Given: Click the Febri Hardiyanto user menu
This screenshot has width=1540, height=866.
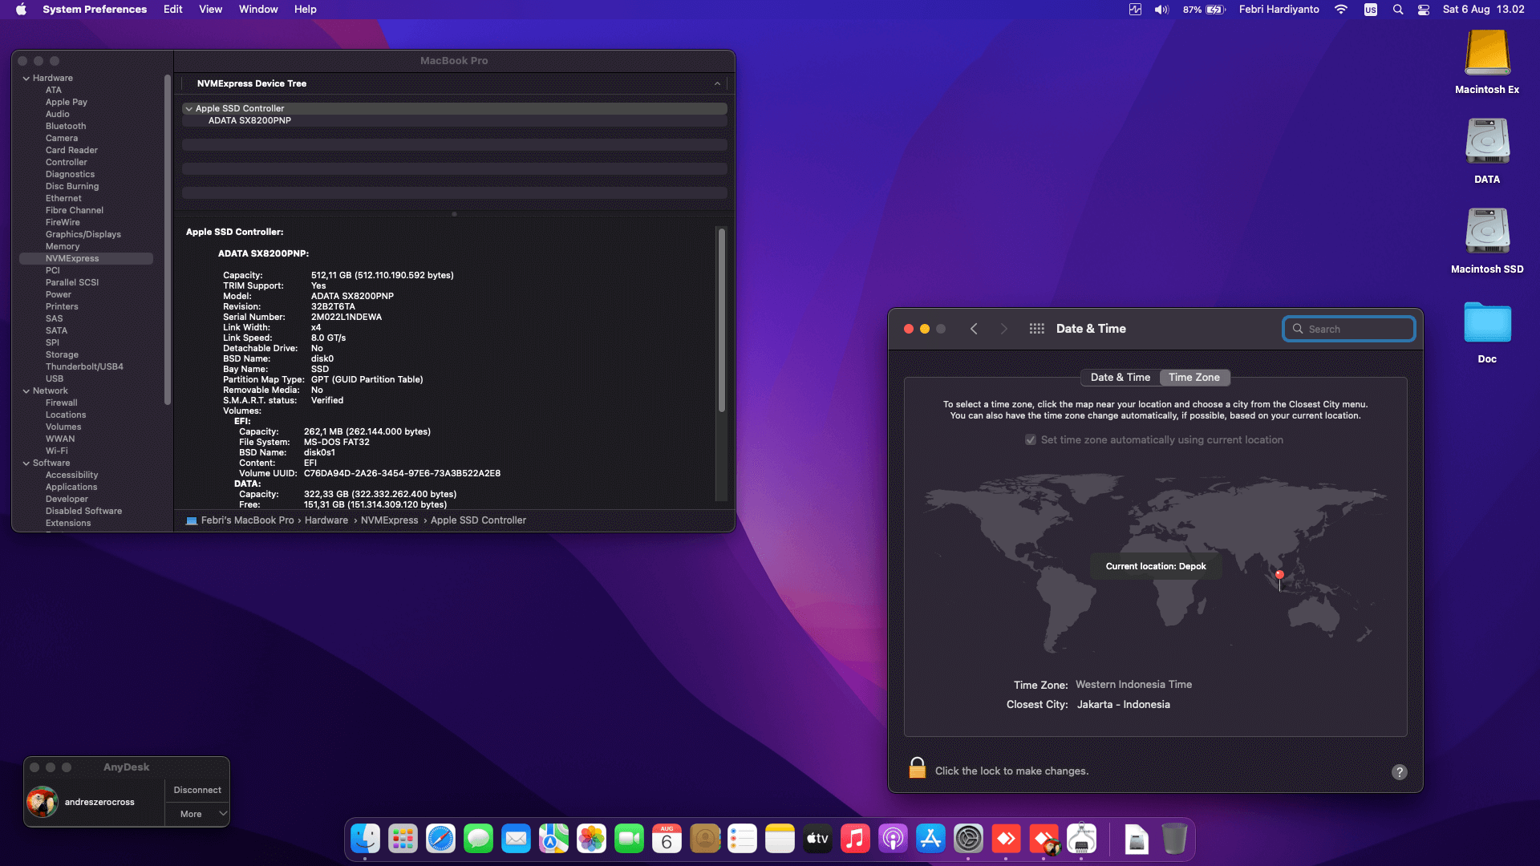Looking at the screenshot, I should pos(1279,10).
